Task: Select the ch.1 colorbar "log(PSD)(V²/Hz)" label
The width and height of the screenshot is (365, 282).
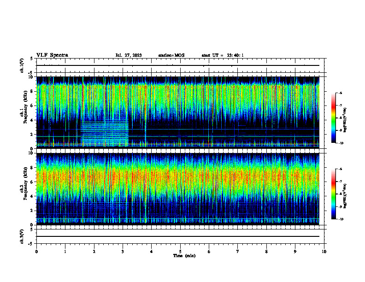Action: (345, 120)
